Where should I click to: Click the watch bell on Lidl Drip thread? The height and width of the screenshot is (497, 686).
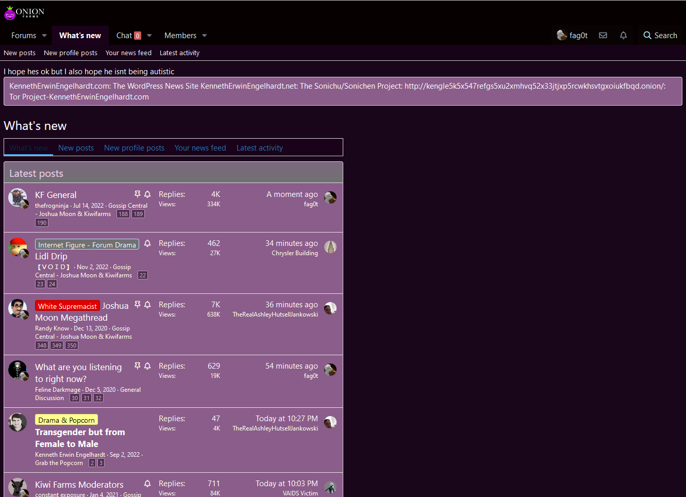pos(147,243)
